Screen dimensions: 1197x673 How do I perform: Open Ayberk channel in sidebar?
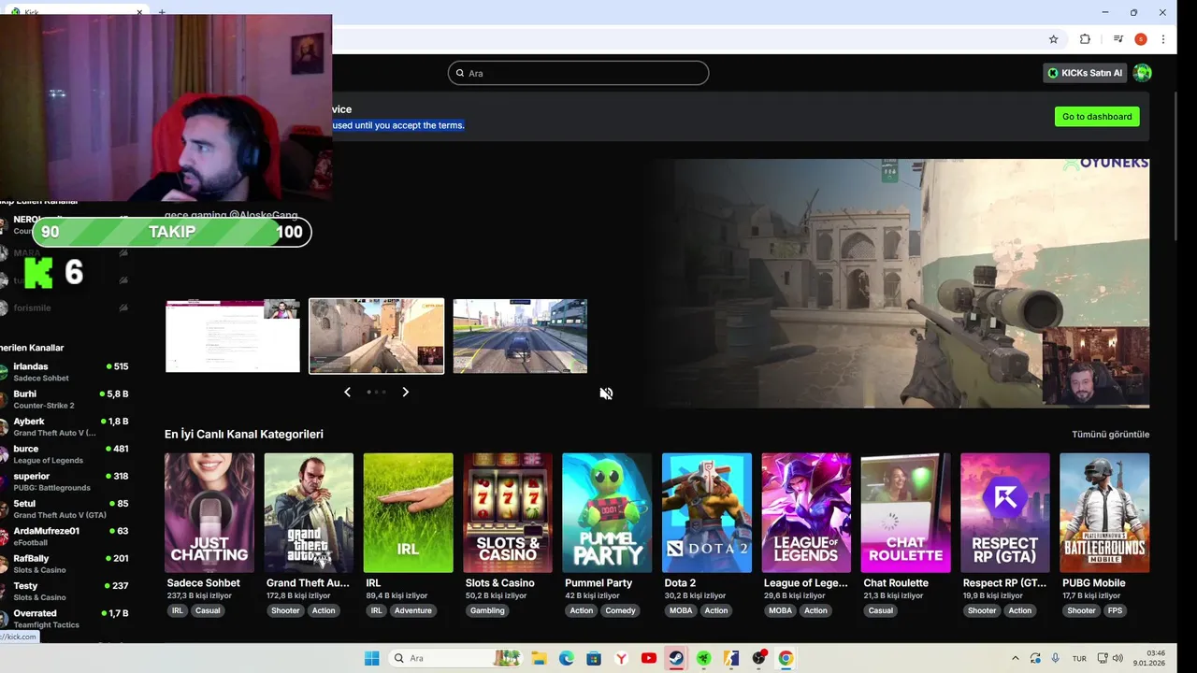tap(65, 426)
